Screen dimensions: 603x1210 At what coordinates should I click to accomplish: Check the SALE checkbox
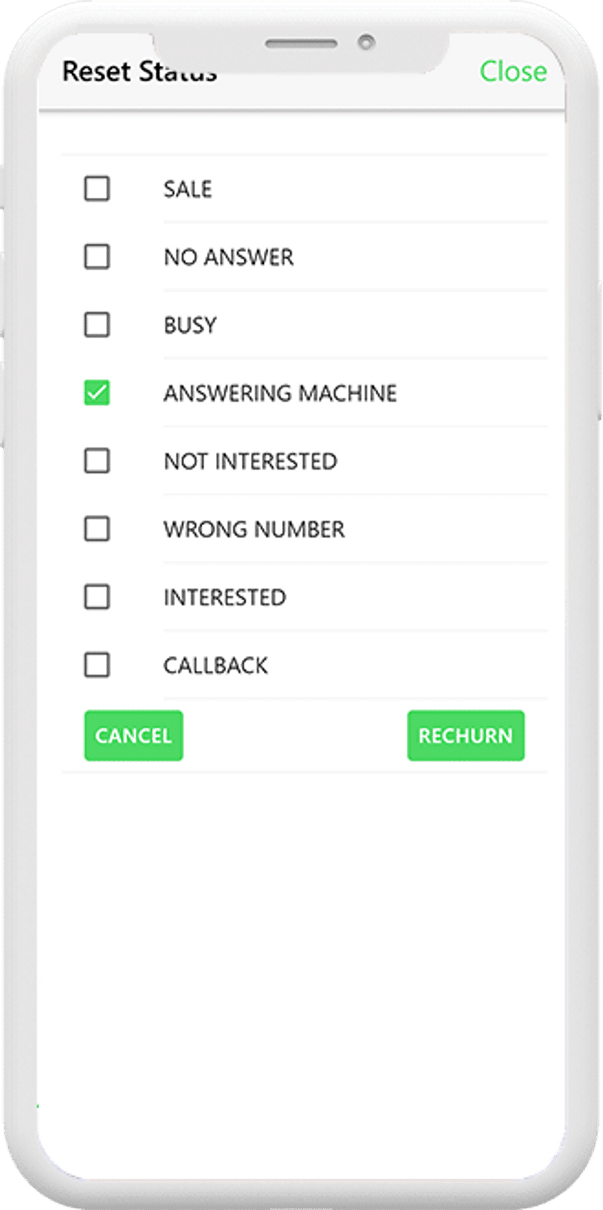point(97,188)
